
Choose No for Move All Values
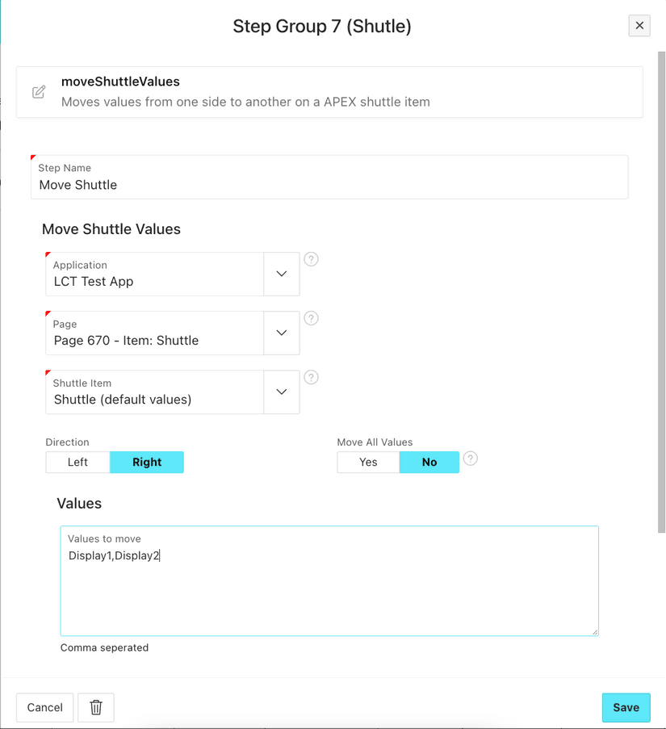pos(429,462)
